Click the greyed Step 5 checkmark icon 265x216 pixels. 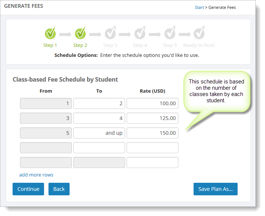170,33
